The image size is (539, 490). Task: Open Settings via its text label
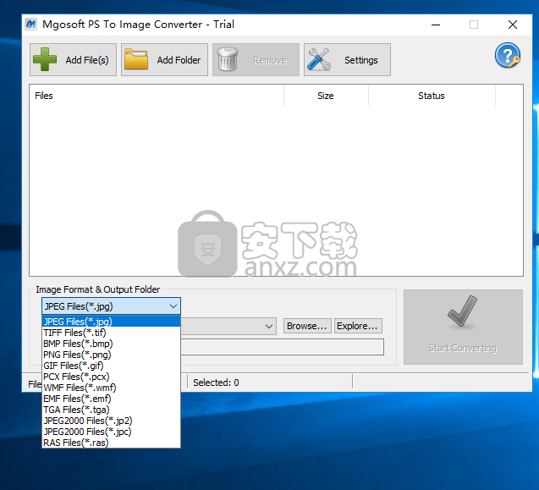[x=361, y=60]
